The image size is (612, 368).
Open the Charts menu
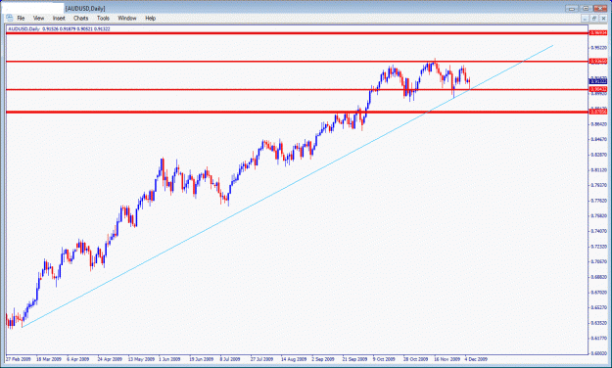click(x=81, y=18)
